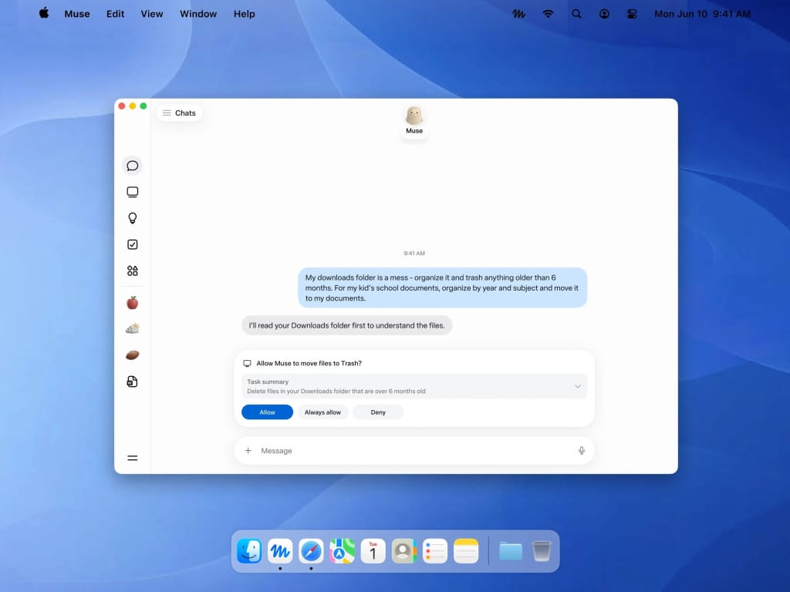This screenshot has height=592, width=790.
Task: Open the View menu
Action: [152, 14]
